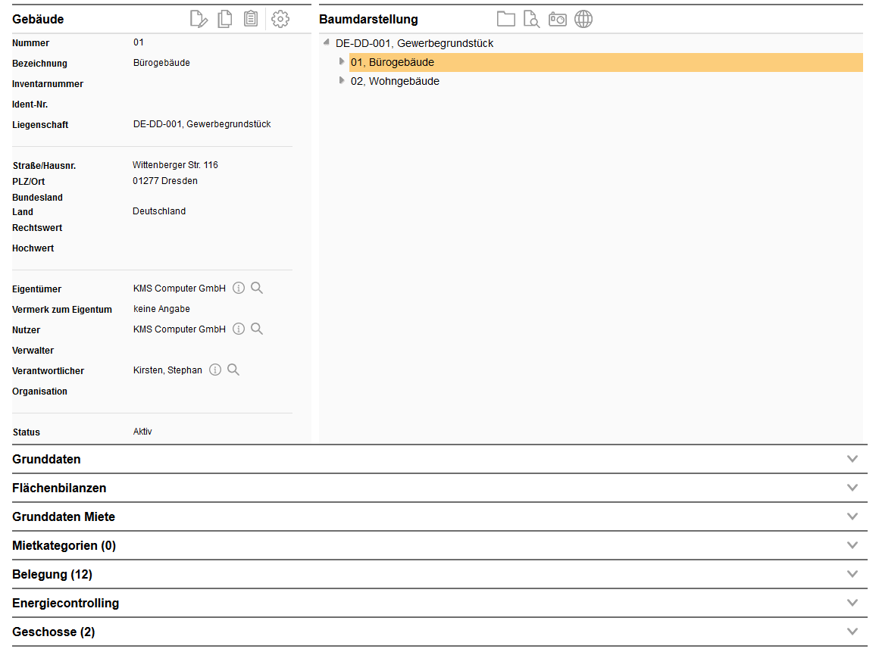
Task: Click the clipboard icon in Gebäude header
Action: [251, 19]
